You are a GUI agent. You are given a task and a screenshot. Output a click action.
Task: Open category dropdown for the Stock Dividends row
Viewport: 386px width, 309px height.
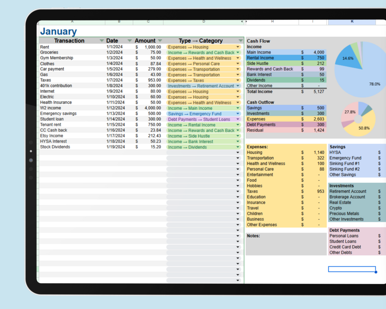pyautogui.click(x=238, y=147)
